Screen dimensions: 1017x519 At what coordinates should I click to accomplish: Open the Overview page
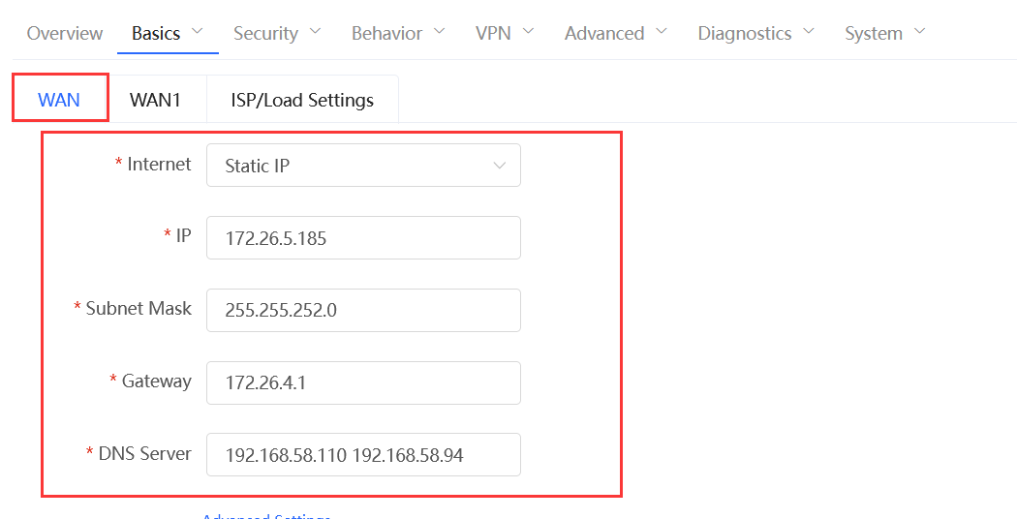64,33
